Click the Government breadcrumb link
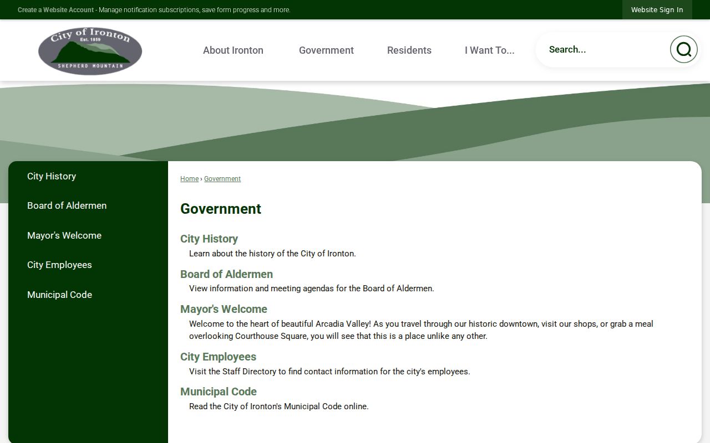Image resolution: width=710 pixels, height=443 pixels. coord(222,179)
